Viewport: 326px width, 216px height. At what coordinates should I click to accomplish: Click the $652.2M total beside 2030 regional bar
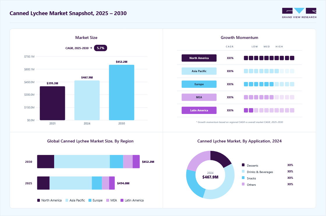click(148, 162)
